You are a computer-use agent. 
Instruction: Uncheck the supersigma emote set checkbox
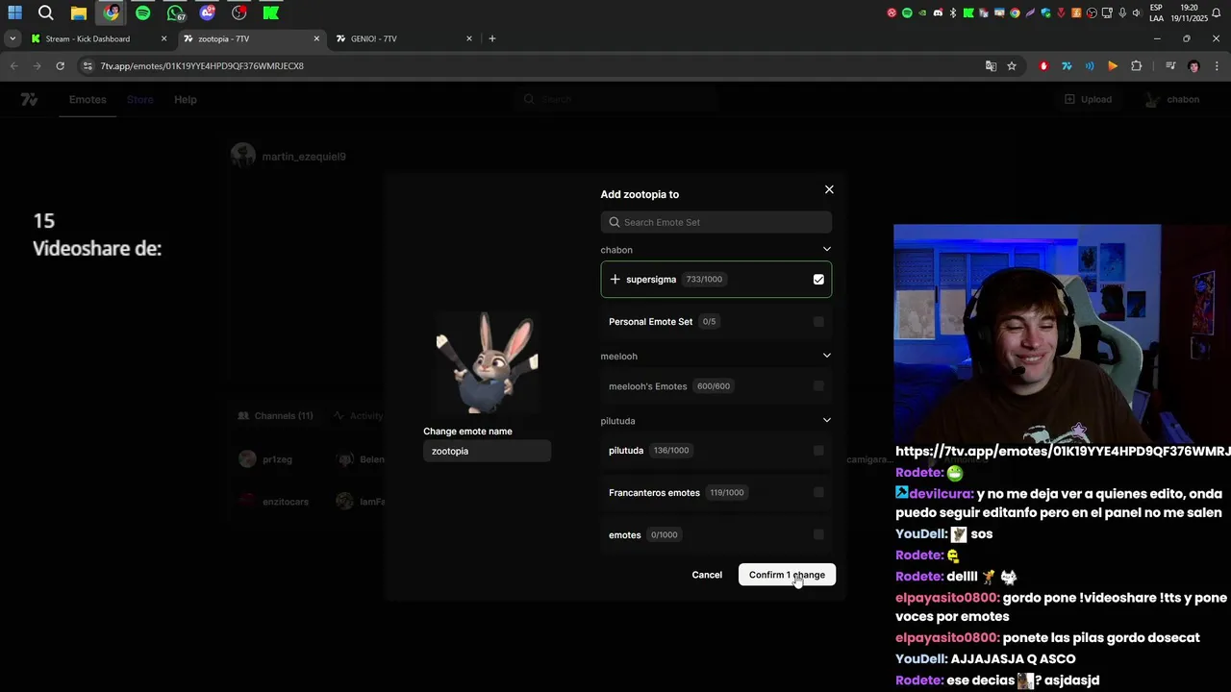818,280
